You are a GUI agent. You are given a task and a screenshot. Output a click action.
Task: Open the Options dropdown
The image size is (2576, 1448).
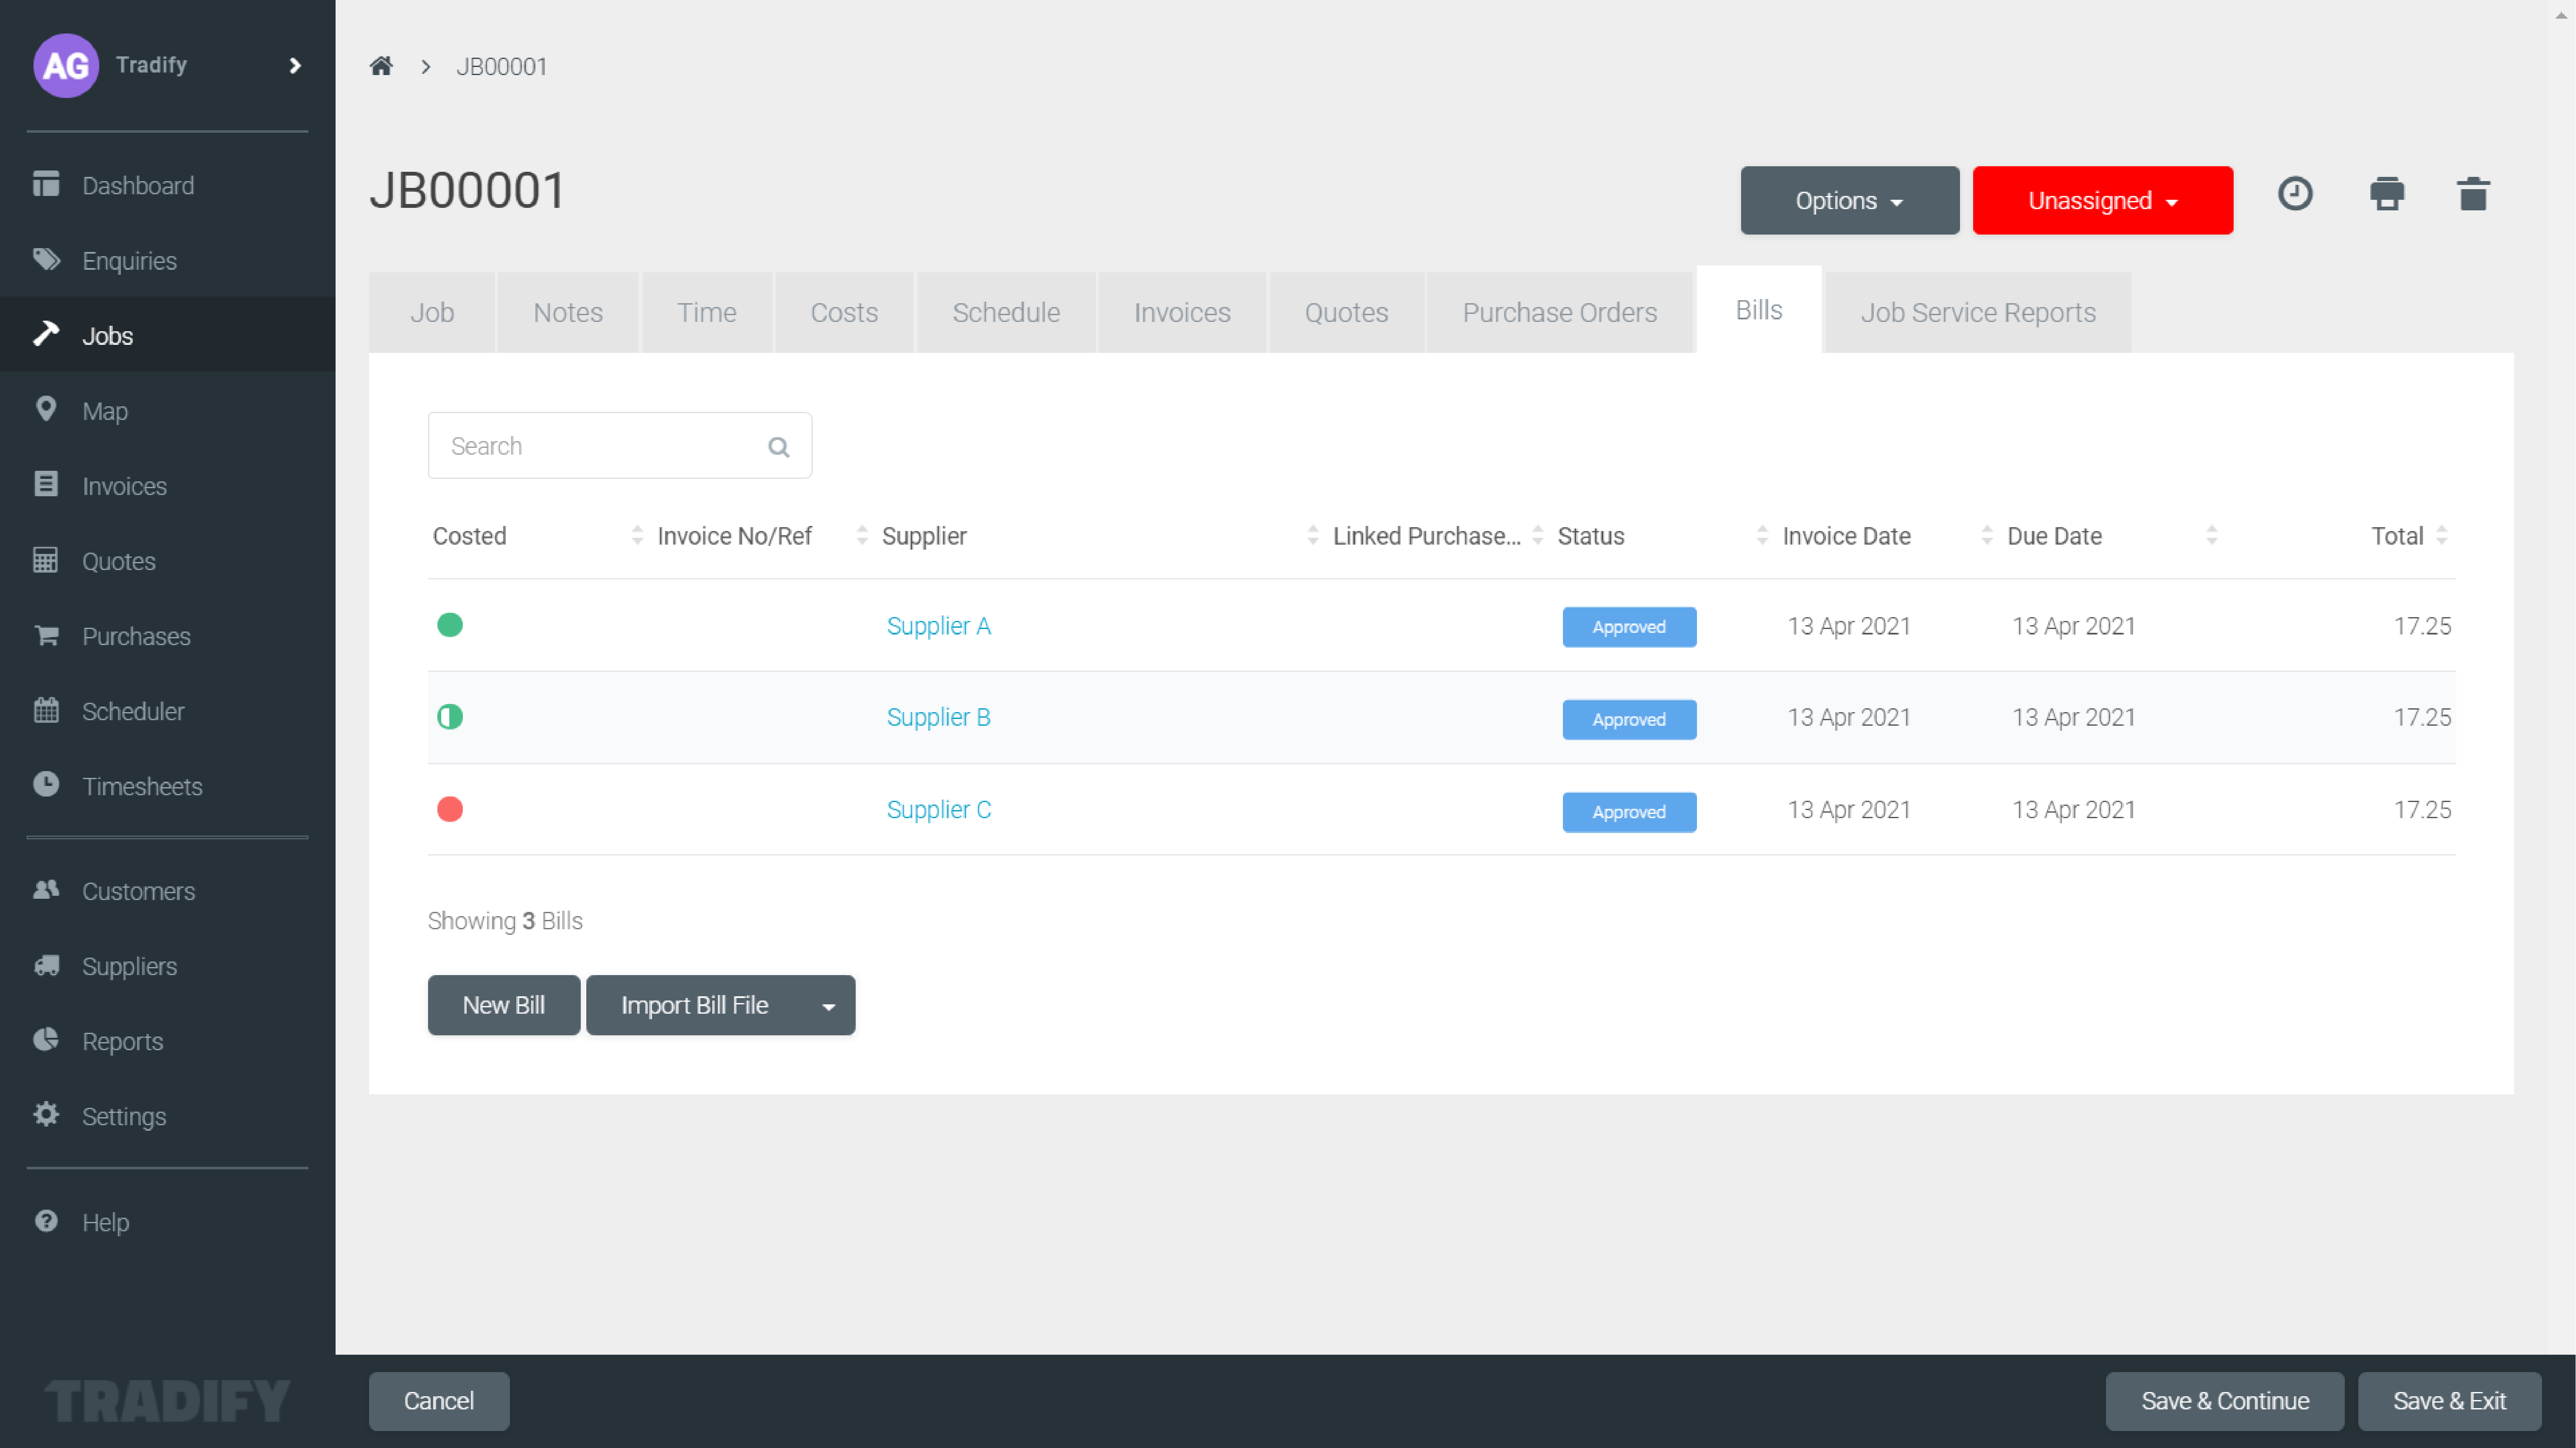[1849, 200]
